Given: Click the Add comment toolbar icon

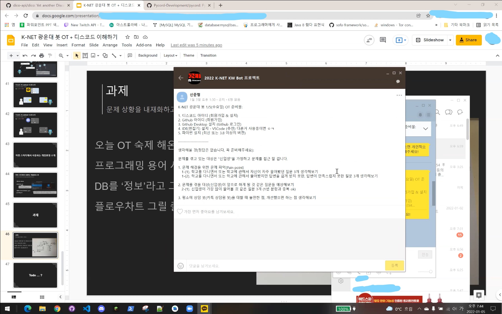Looking at the screenshot, I should pos(130,55).
